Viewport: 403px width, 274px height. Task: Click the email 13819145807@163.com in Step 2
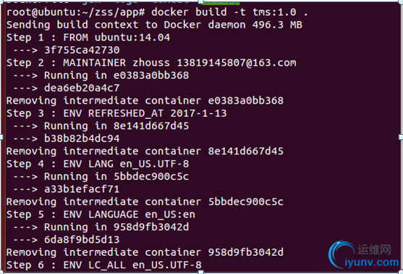tap(237, 62)
